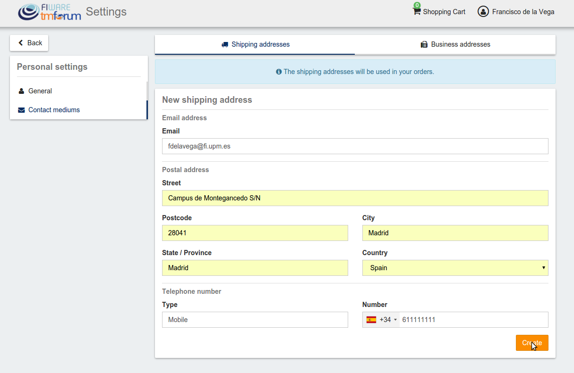Screen dimensions: 574x373
Task: Click the telephone number 611111111 field
Action: pos(474,320)
